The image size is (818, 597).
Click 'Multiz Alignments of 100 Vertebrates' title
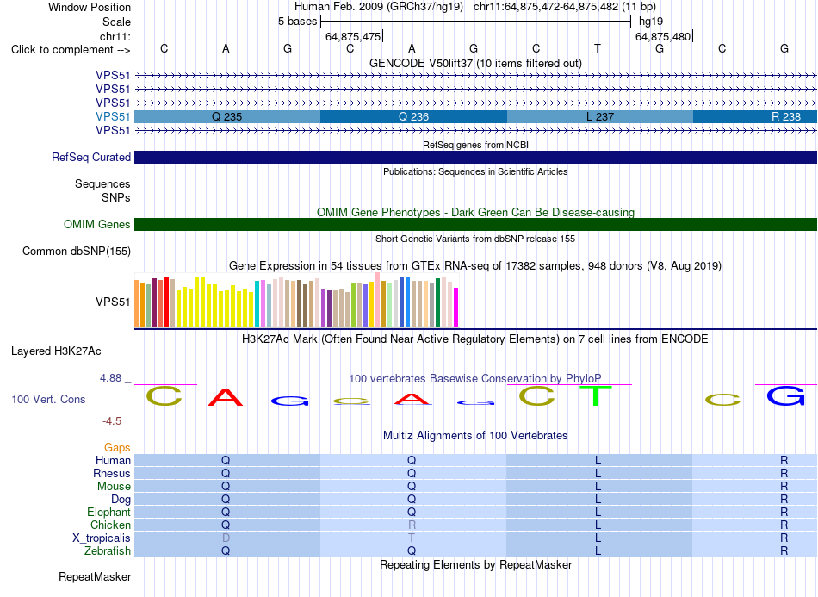pos(475,435)
